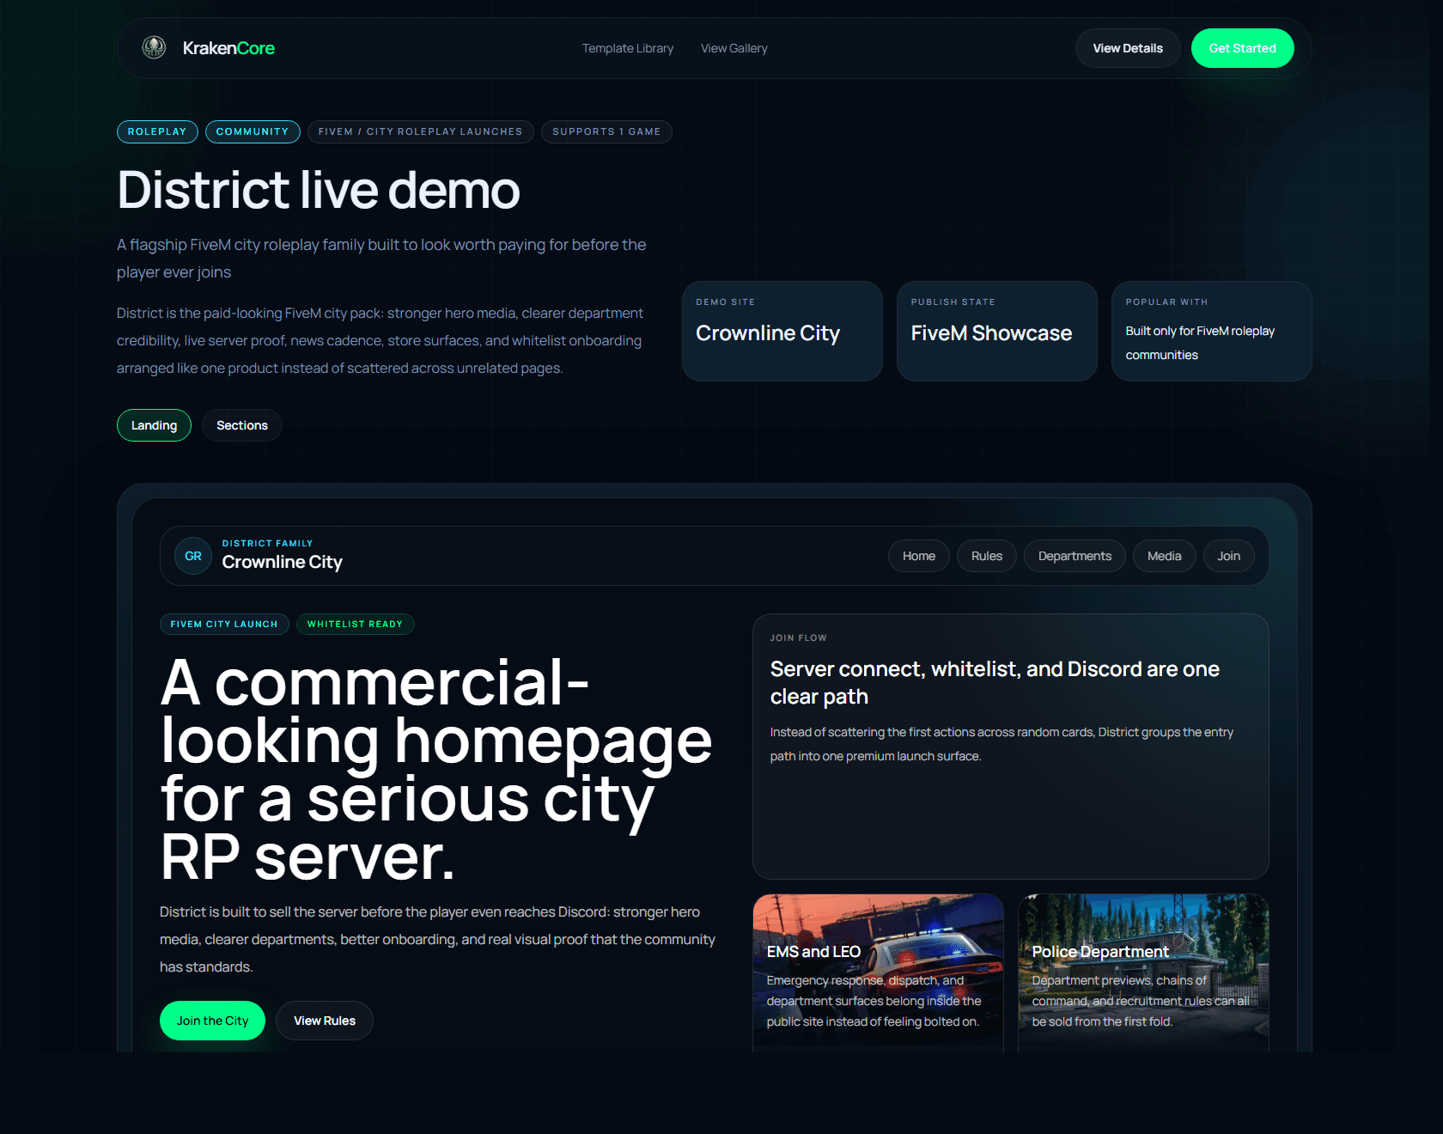Viewport: 1443px width, 1134px height.
Task: Click the View Details button
Action: (1128, 48)
